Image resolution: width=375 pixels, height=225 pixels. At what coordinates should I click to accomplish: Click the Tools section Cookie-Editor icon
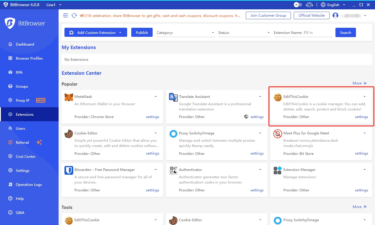(x=173, y=220)
